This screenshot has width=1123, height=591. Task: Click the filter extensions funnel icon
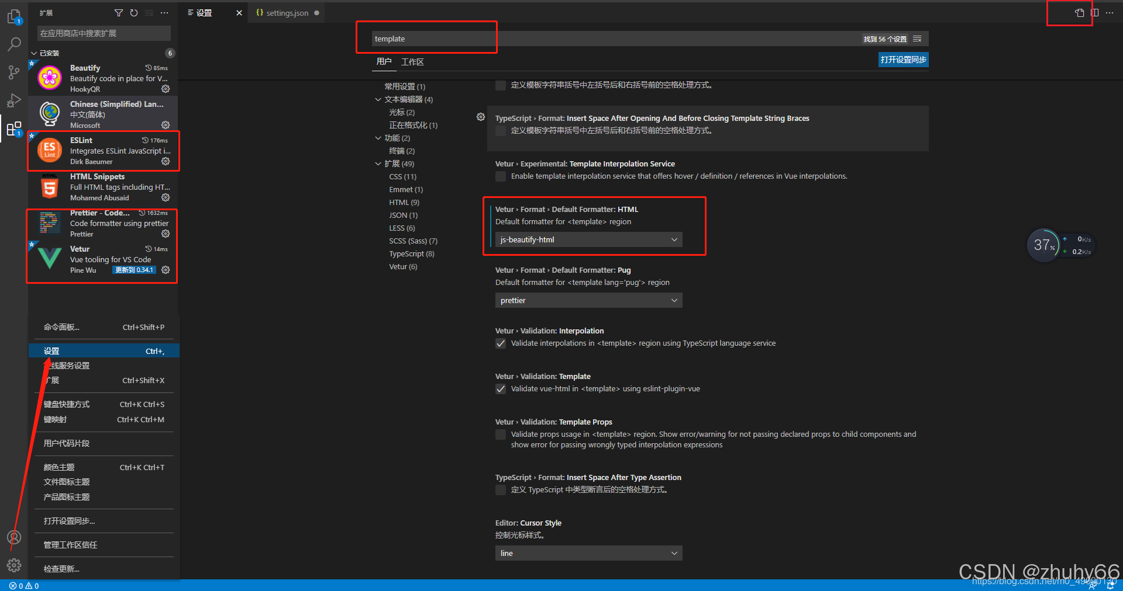pyautogui.click(x=119, y=13)
